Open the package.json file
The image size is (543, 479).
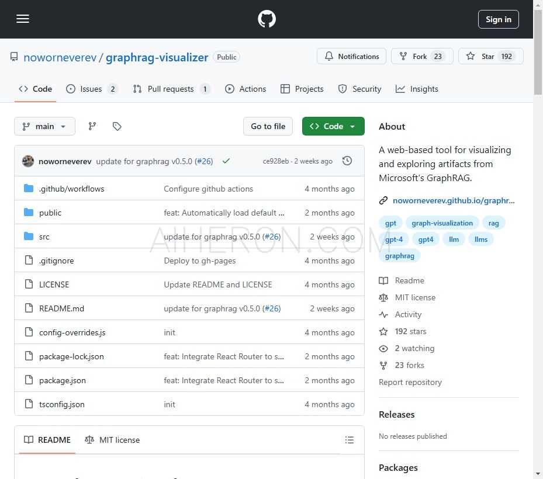63,380
